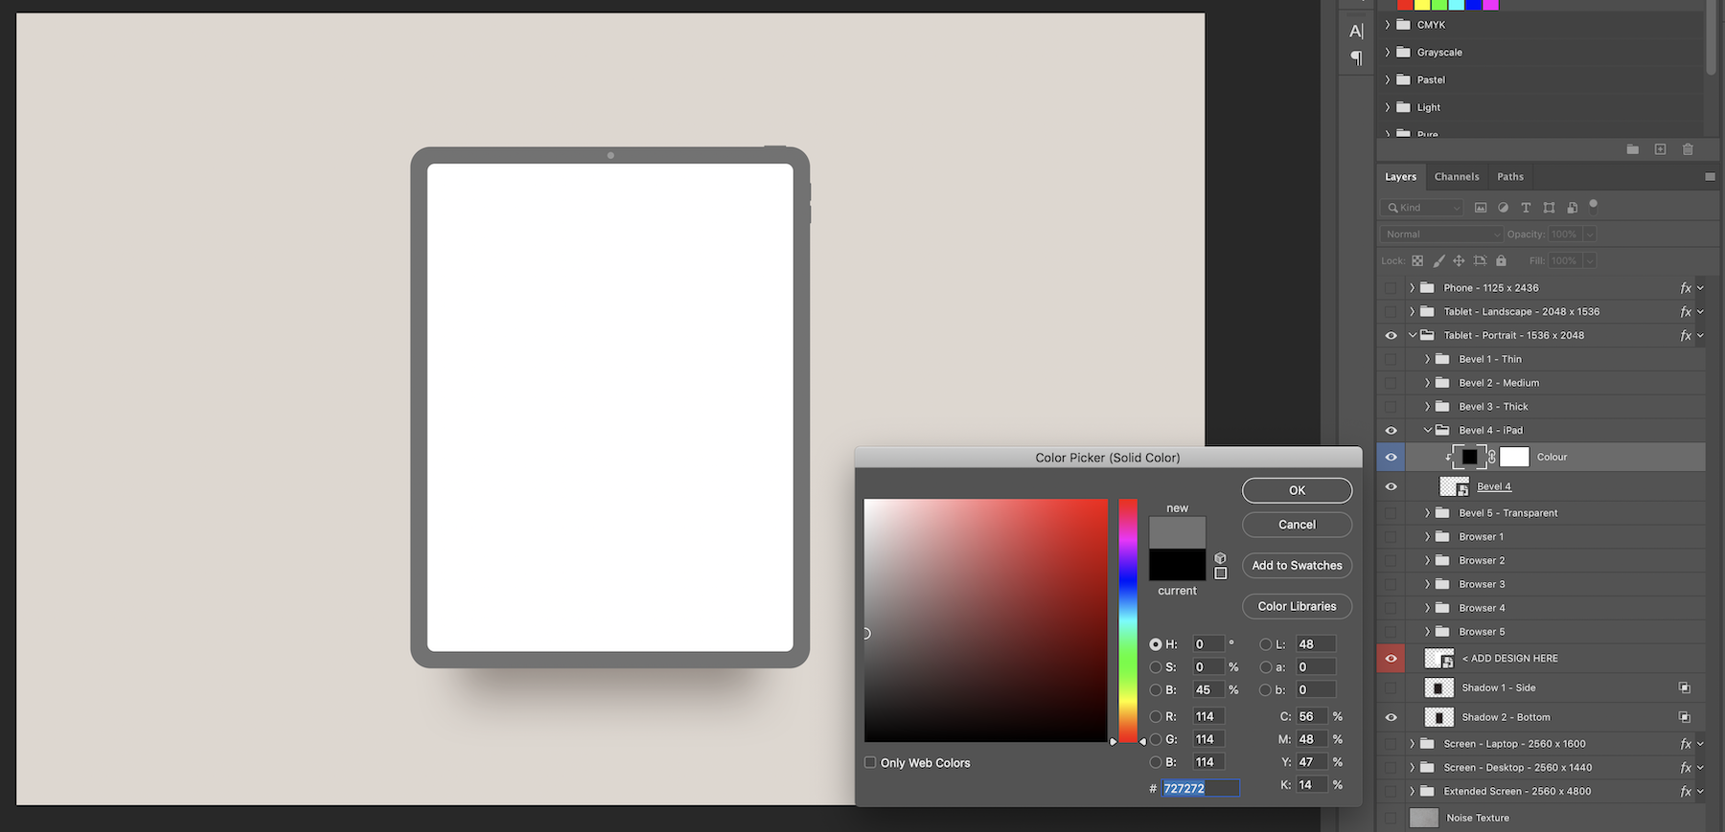Select the Browser 3 group row
1725x832 pixels.
click(x=1541, y=585)
